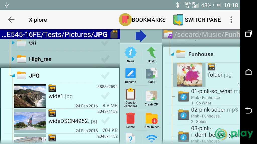Mark the wide1.jpg checkmark
The height and width of the screenshot is (144, 257).
105,96
